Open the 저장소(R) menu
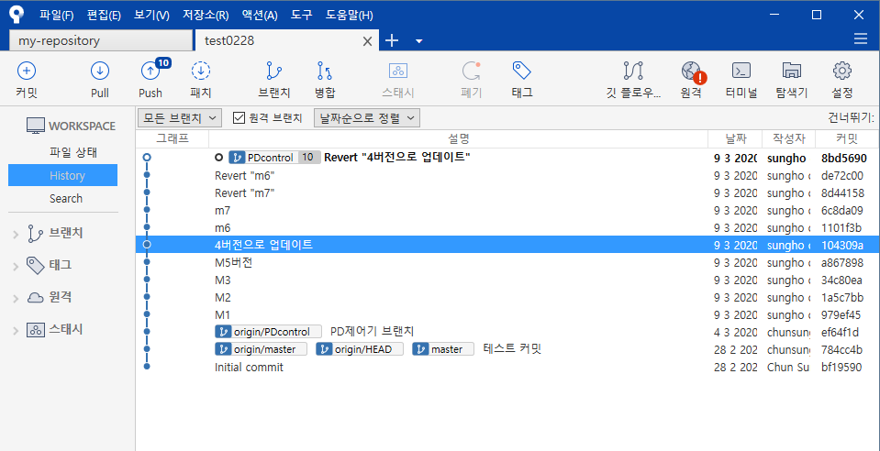 [206, 16]
